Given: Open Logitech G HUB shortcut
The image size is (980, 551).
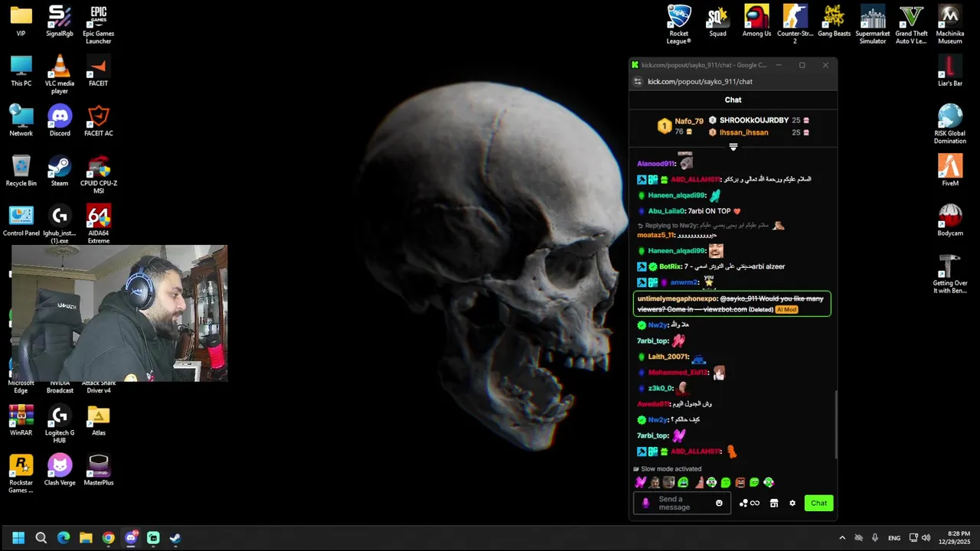Looking at the screenshot, I should pos(59,424).
